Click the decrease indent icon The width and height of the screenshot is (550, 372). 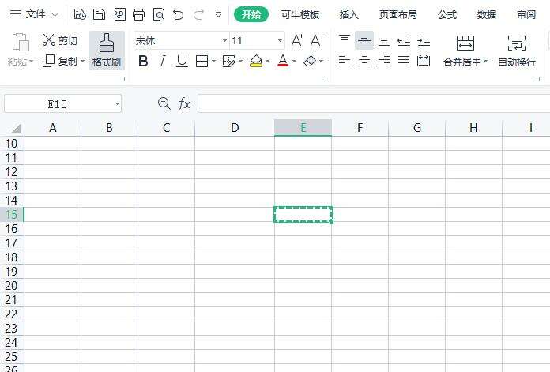404,41
